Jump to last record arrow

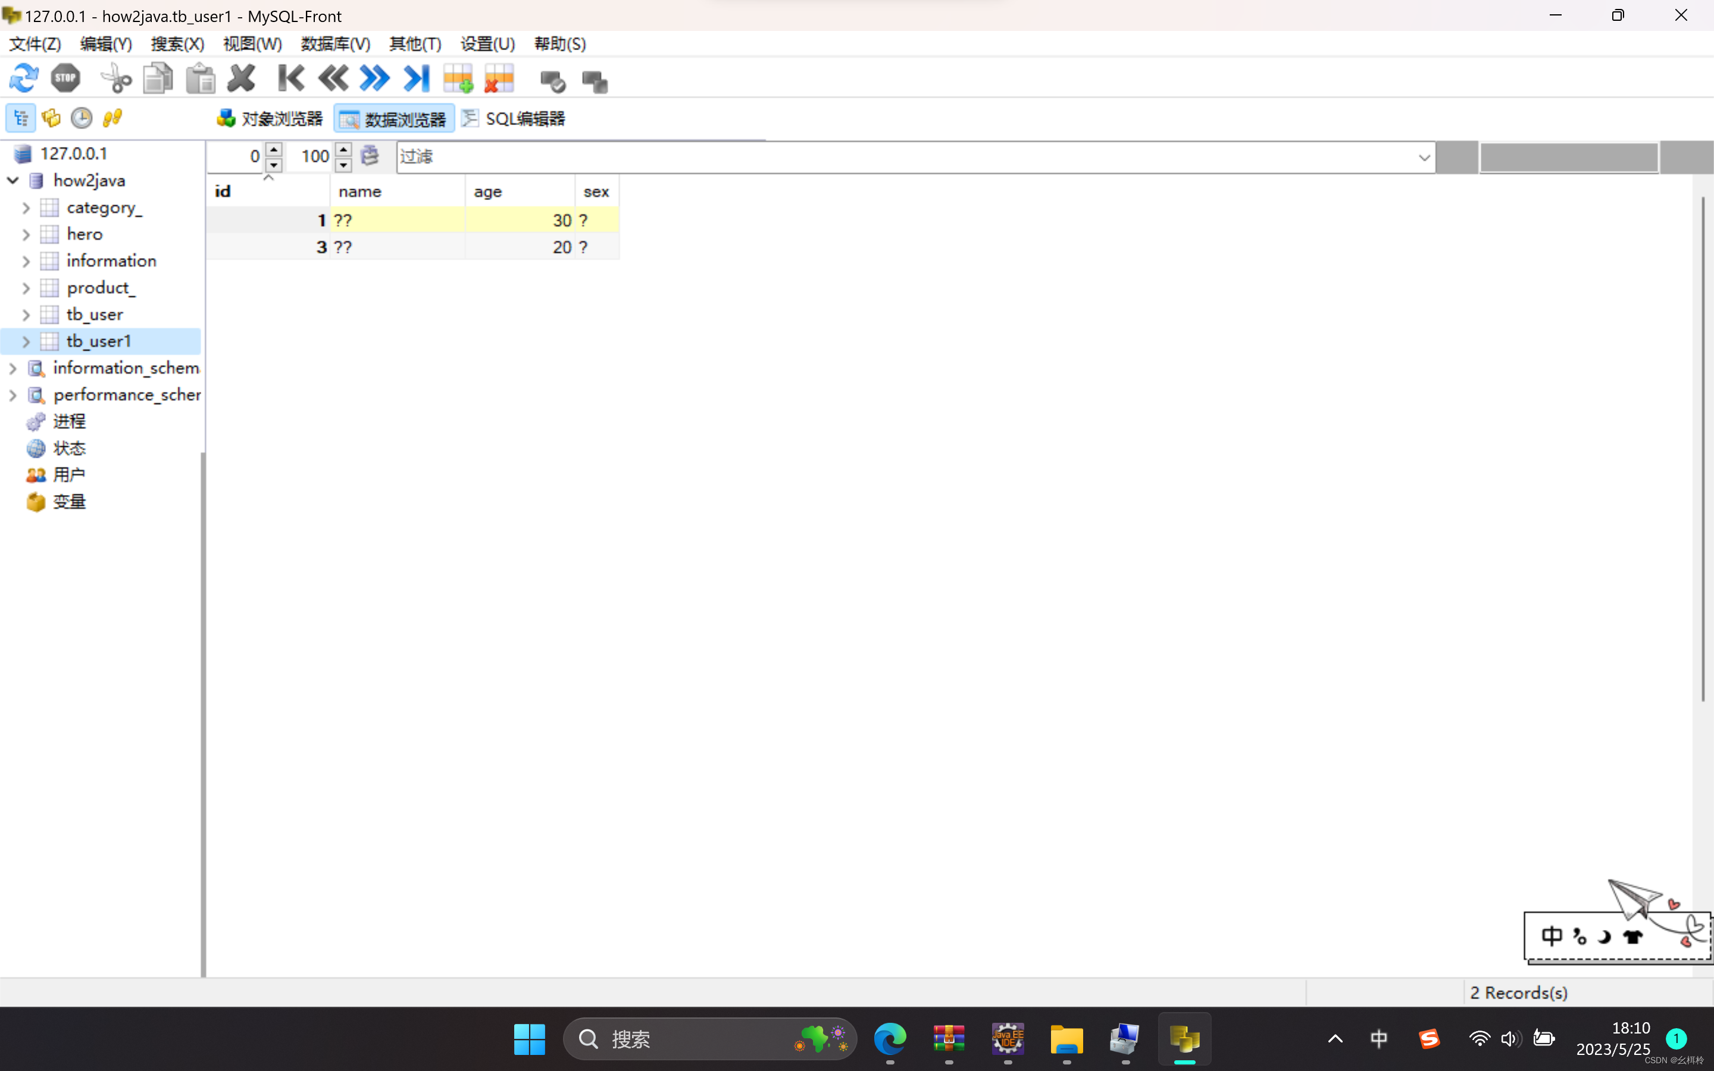click(417, 78)
